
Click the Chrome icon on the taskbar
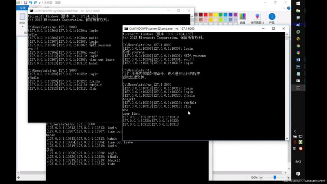click(x=298, y=46)
